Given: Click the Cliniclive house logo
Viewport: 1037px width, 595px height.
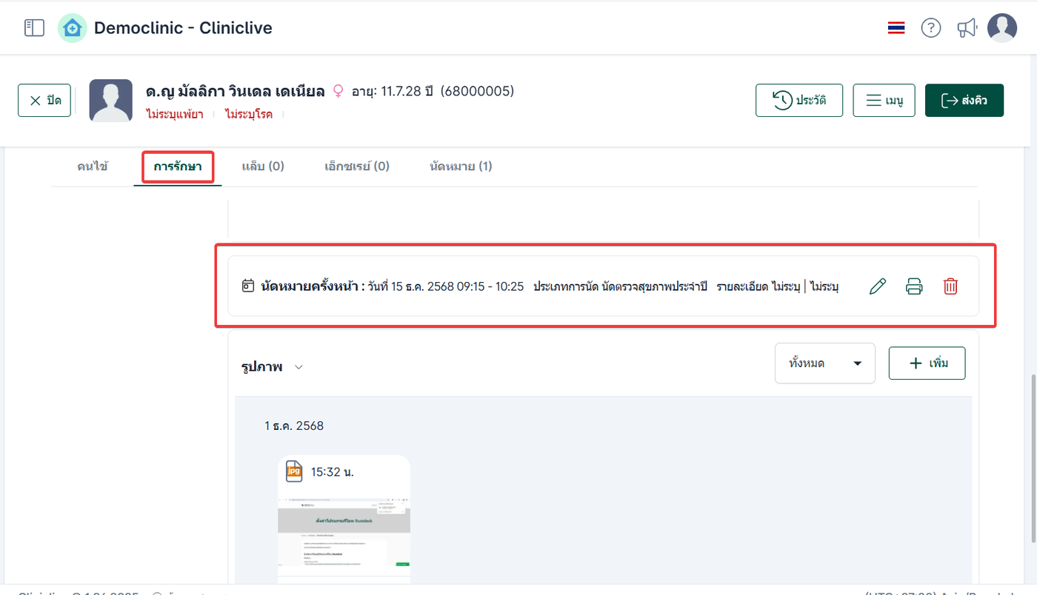Looking at the screenshot, I should [72, 28].
